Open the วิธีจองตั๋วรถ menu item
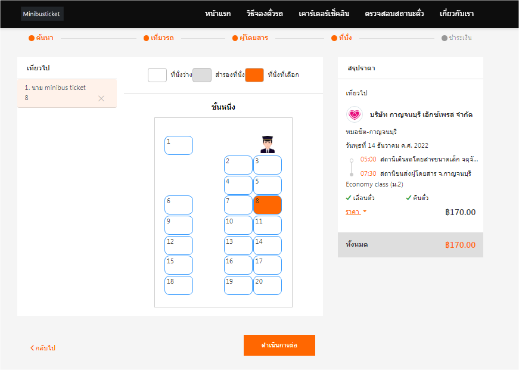 [x=264, y=14]
